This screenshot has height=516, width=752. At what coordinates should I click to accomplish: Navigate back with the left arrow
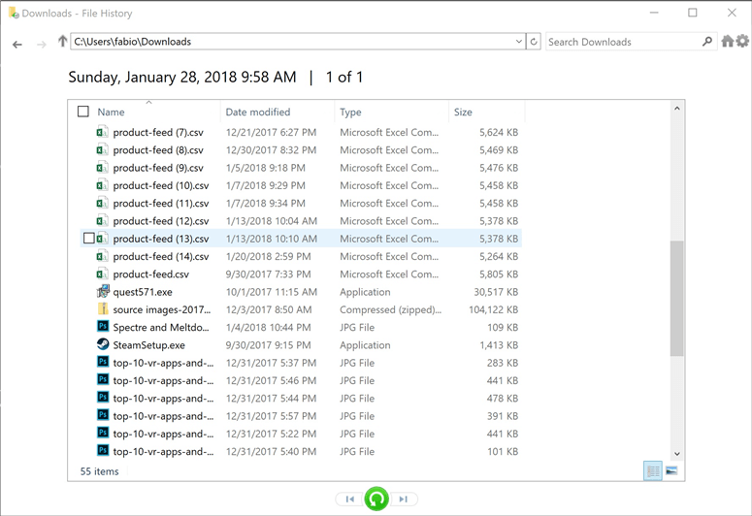[x=17, y=45]
